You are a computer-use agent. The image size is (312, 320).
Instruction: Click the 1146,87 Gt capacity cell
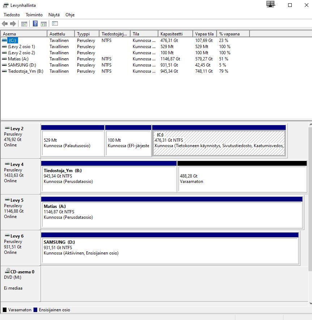pos(170,59)
